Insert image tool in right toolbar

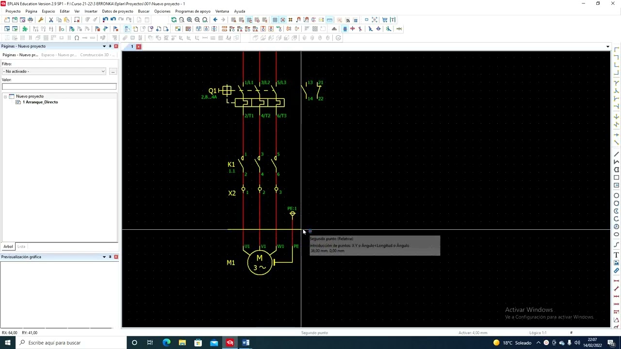click(617, 263)
